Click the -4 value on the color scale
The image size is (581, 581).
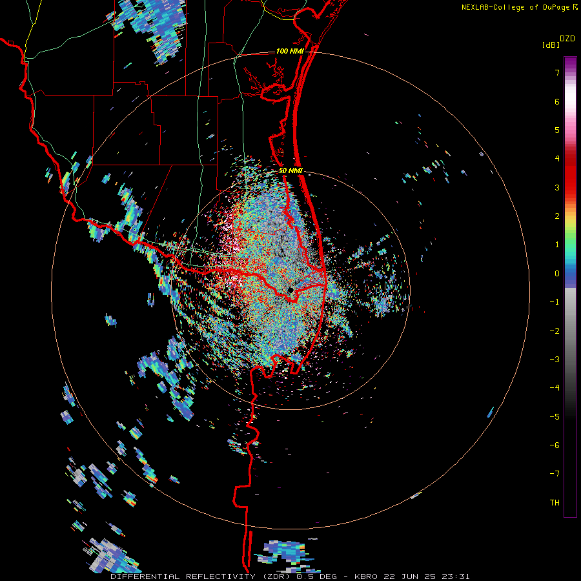[555, 388]
